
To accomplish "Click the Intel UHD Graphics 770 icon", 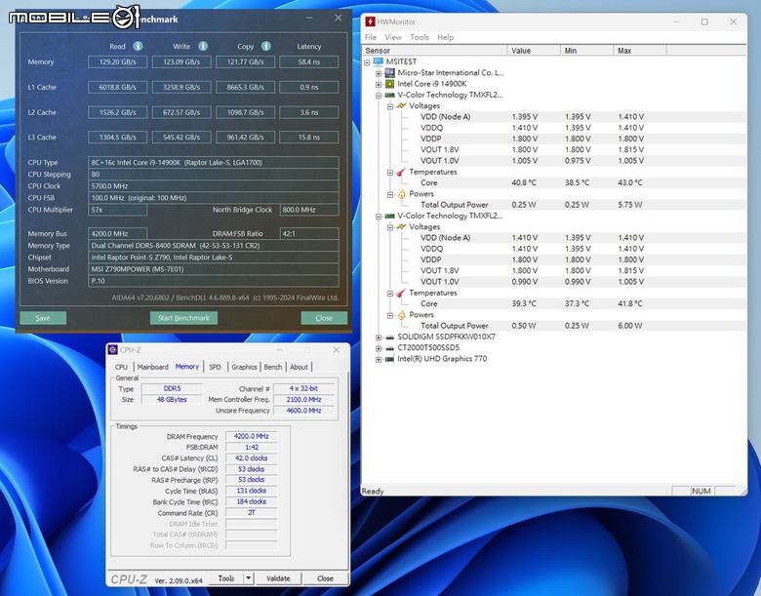I will 389,359.
